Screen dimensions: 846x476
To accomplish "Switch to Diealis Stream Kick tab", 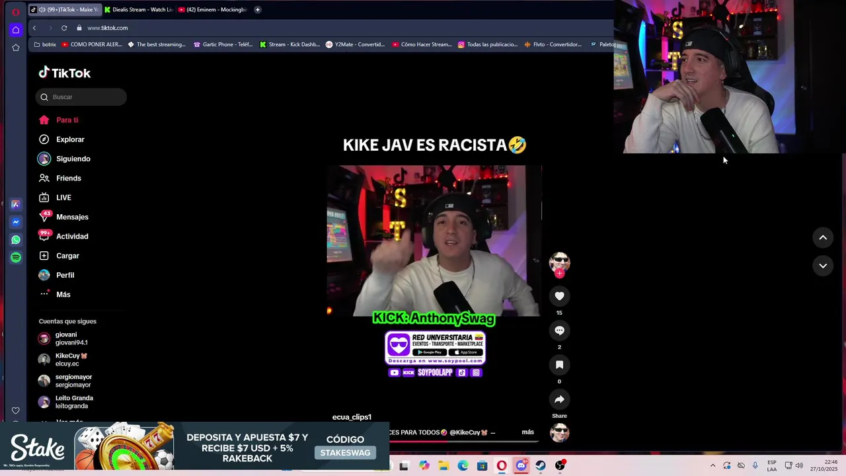I will [x=138, y=10].
